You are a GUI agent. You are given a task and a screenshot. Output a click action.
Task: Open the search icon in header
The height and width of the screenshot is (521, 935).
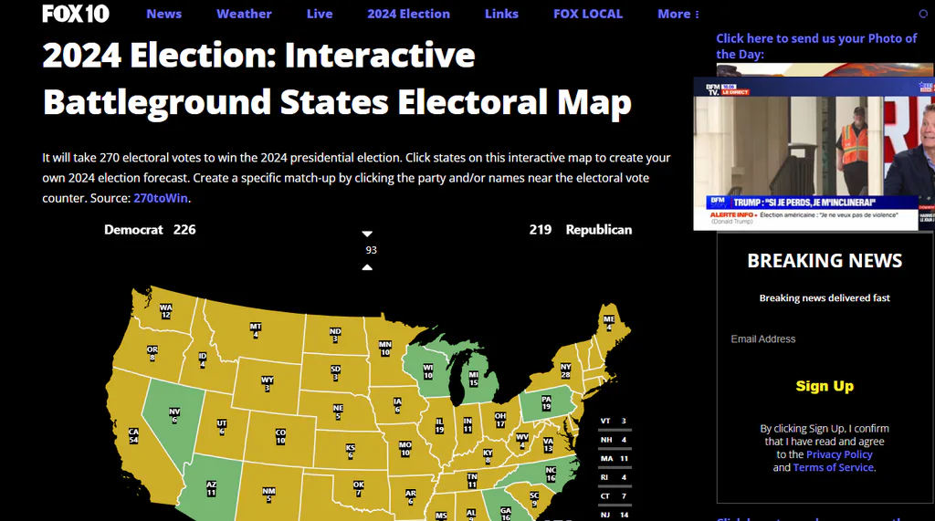point(923,14)
